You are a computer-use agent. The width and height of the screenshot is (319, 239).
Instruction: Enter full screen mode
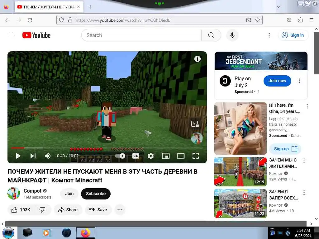(196, 156)
